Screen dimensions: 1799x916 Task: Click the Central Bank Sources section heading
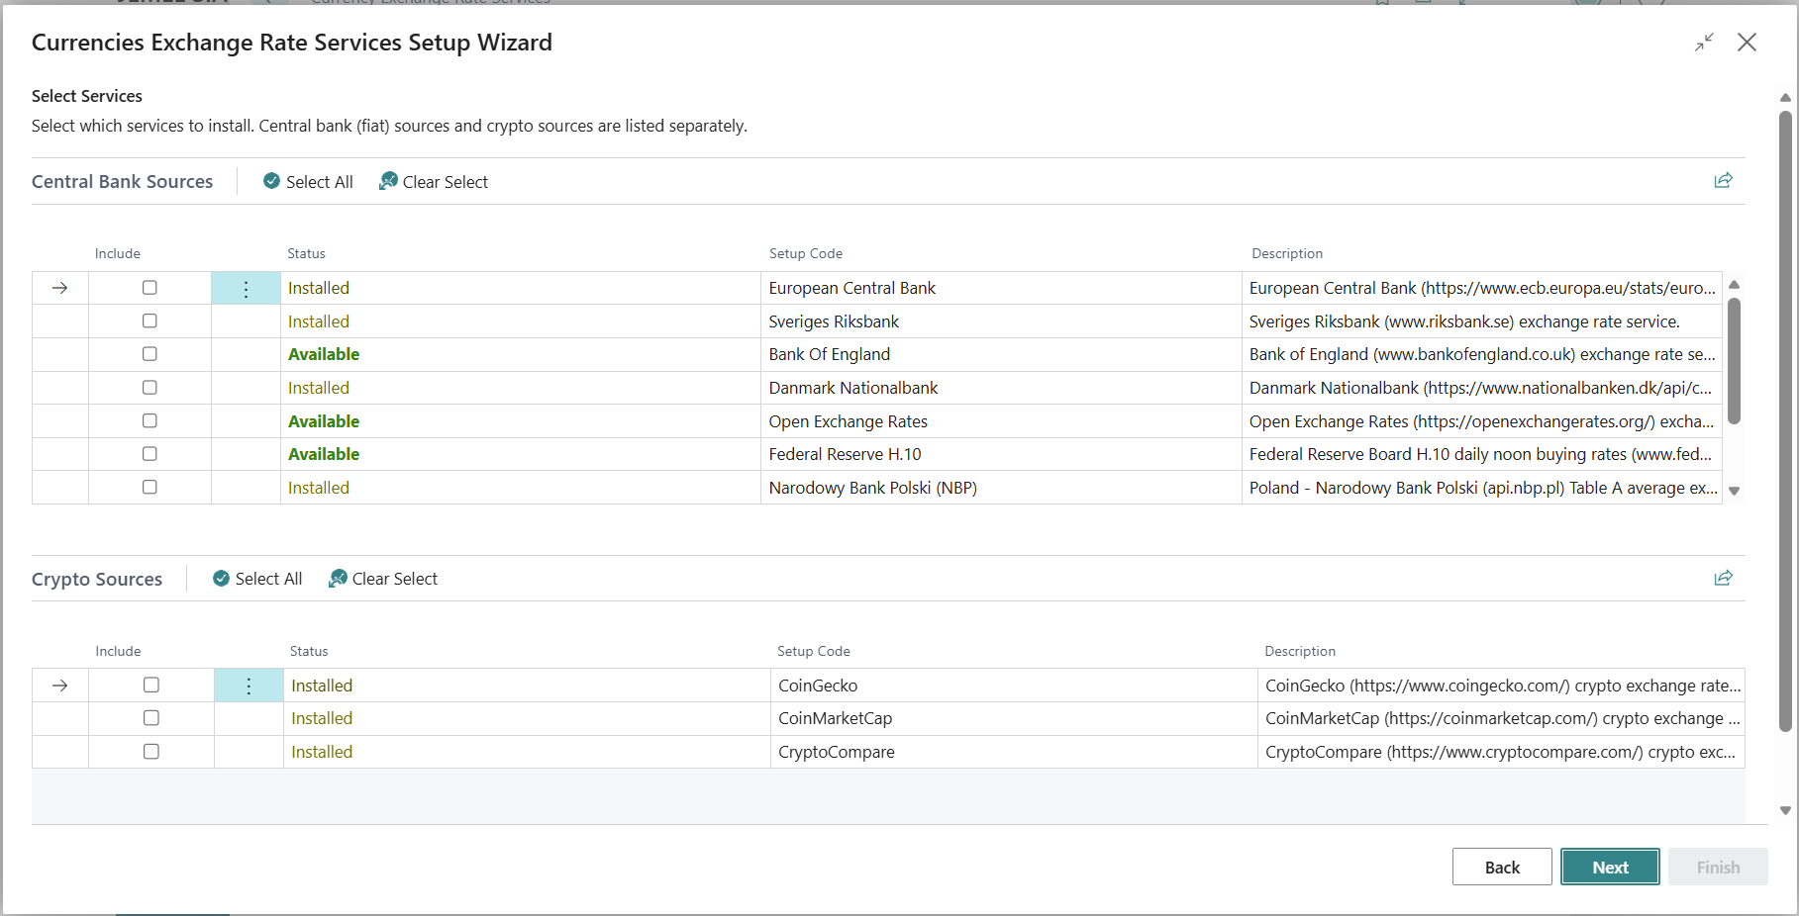click(x=122, y=182)
